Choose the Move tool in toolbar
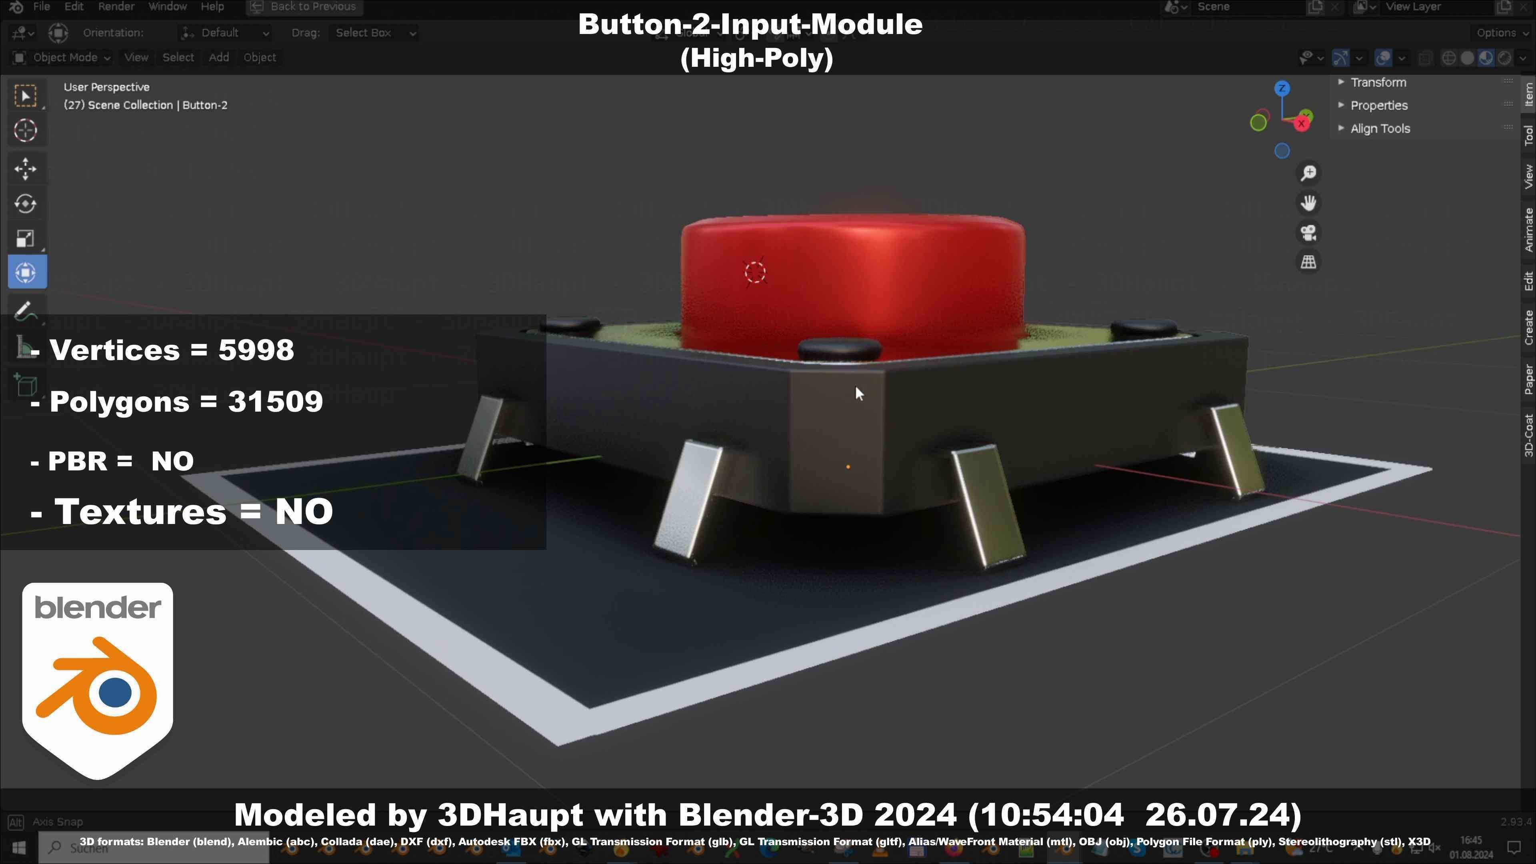1536x864 pixels. click(26, 169)
